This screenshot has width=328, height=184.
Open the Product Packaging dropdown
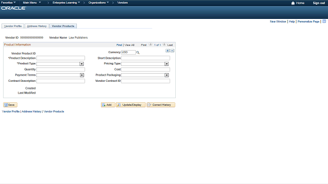pos(167,75)
